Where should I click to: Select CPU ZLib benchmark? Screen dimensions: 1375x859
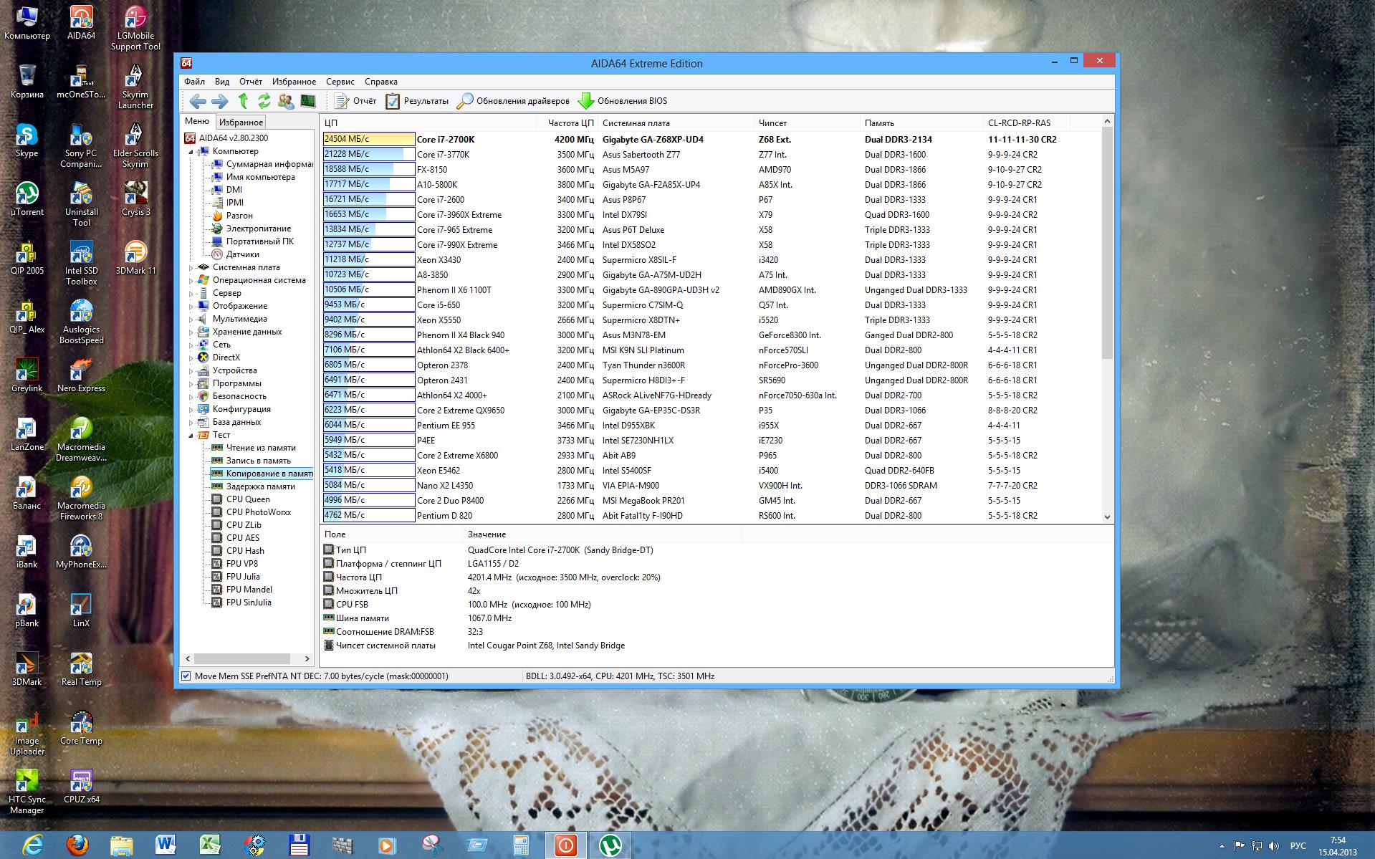[244, 525]
